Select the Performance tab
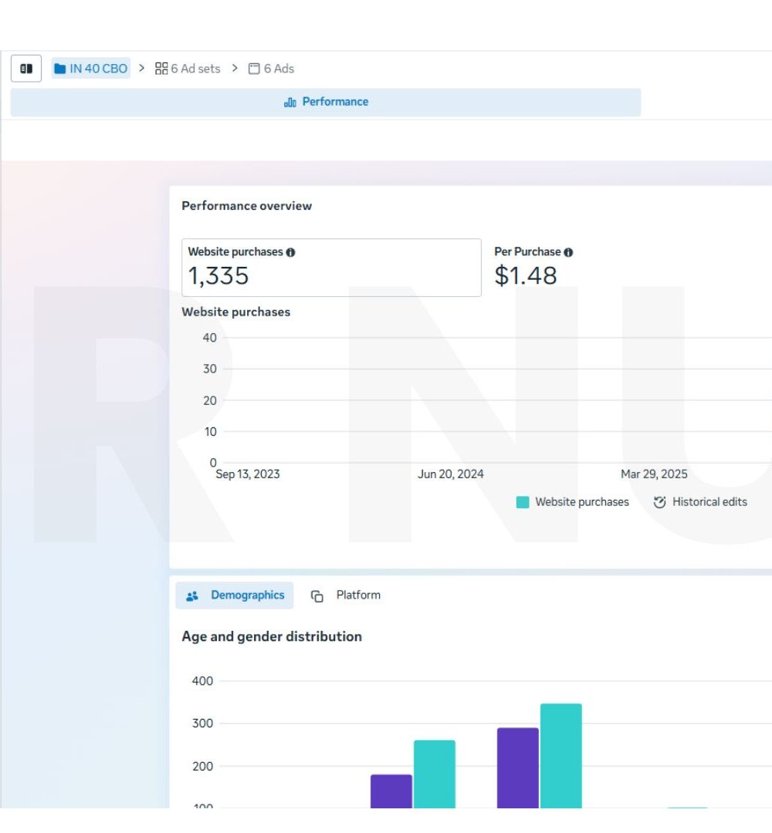The width and height of the screenshot is (772, 833). [325, 102]
